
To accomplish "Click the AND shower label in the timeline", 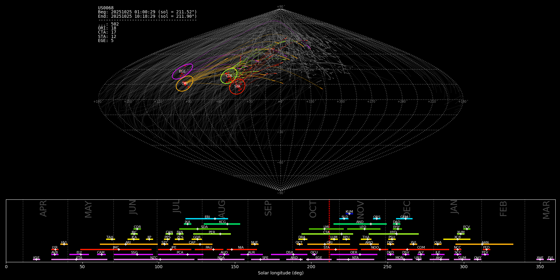I will (x=360, y=222).
